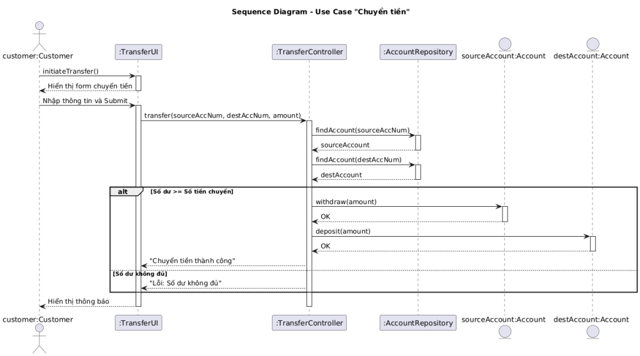Select the transfer(sourceAccNum, destAccNum, amount) message
Screen dimensions: 640x356
pos(222,116)
